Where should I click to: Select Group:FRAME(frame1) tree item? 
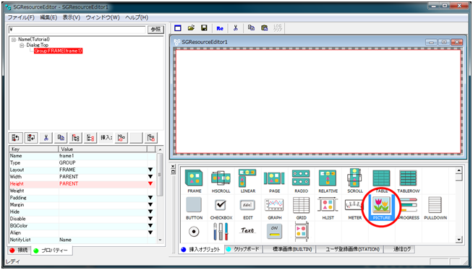58,51
